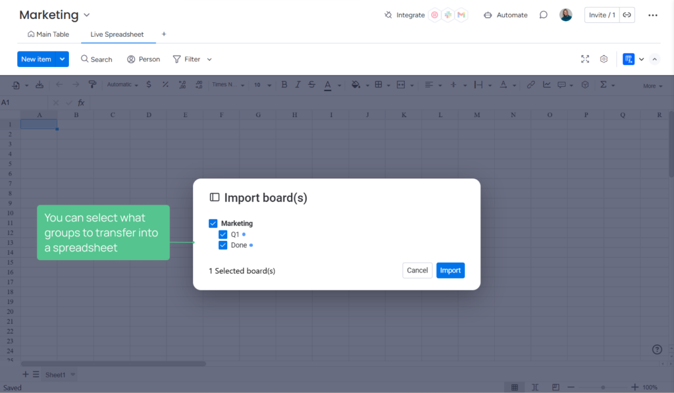Open the Sum function tool

point(602,84)
